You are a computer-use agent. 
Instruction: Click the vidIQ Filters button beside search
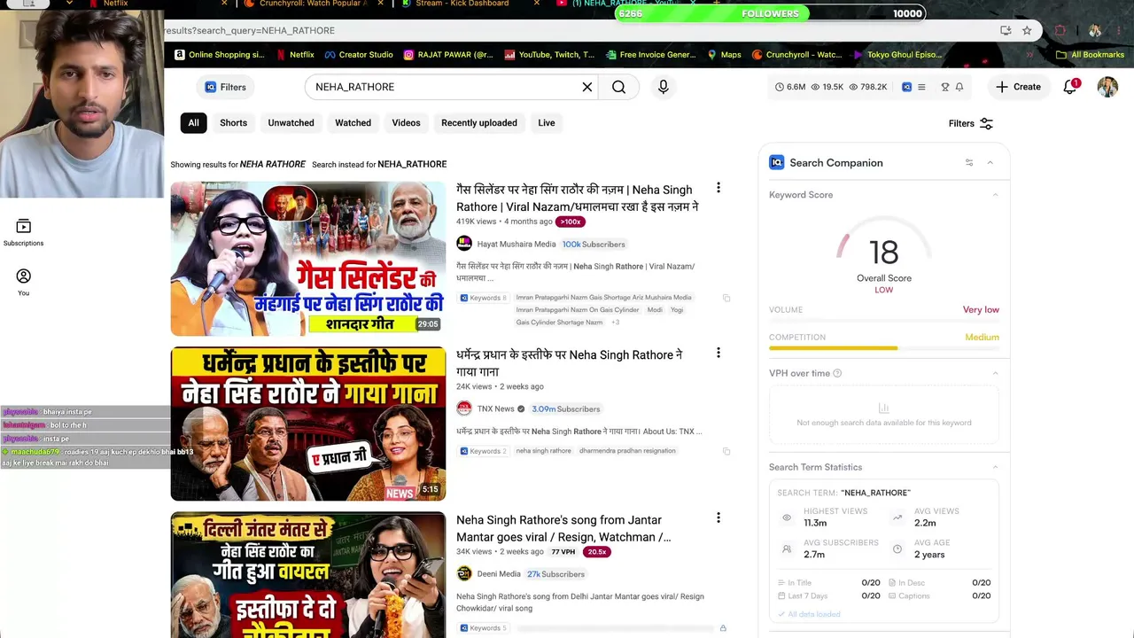225,87
